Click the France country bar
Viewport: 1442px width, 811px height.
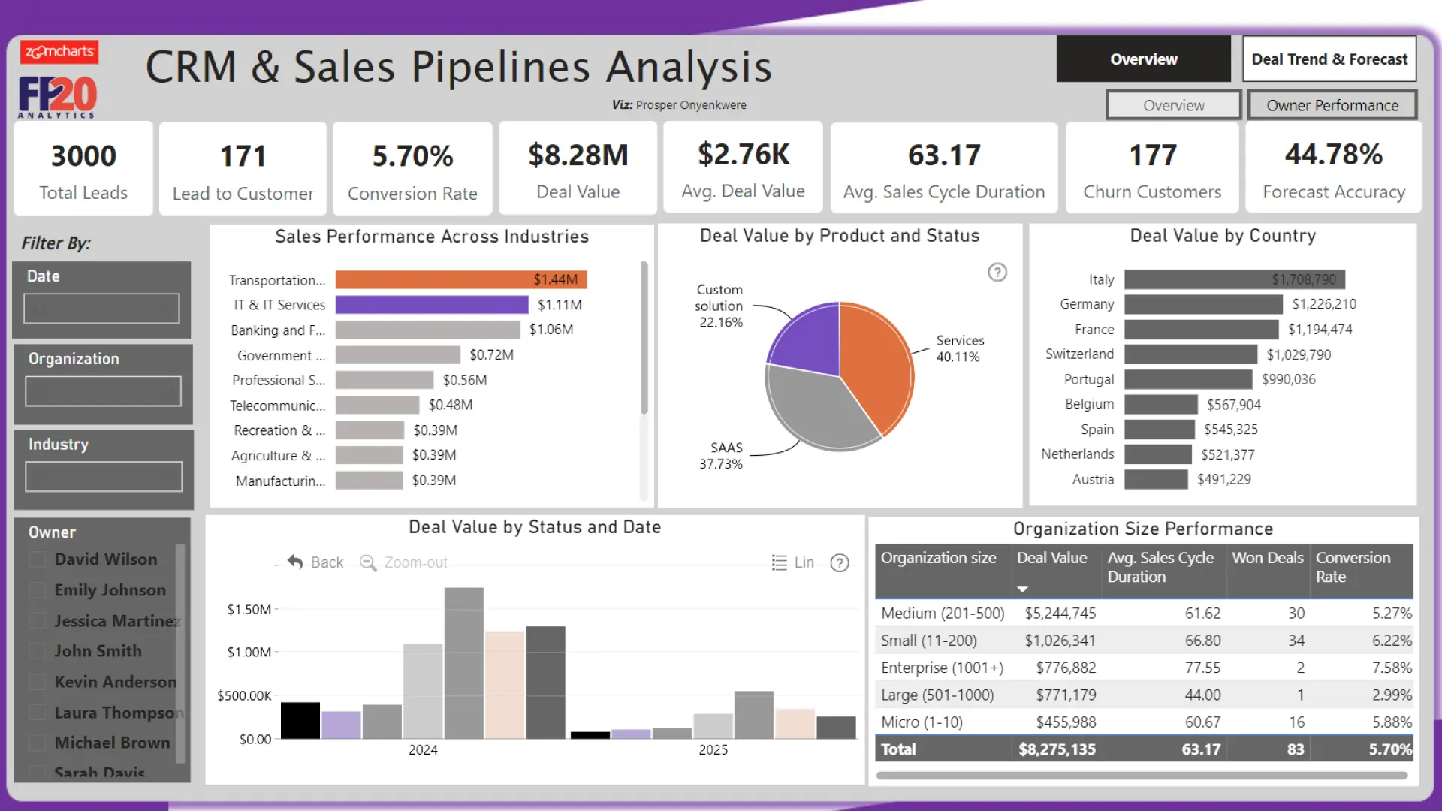click(1201, 329)
